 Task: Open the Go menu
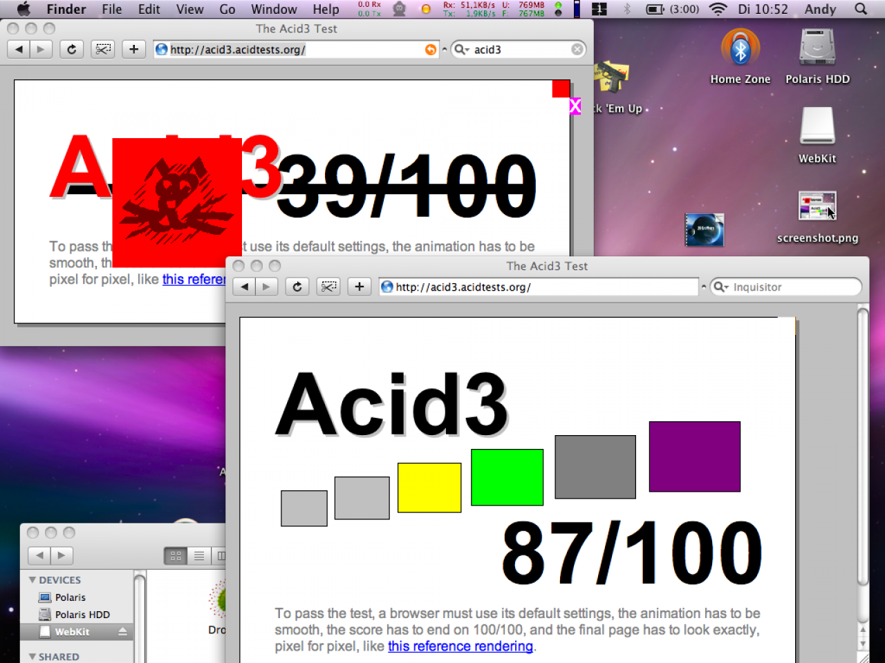click(227, 9)
